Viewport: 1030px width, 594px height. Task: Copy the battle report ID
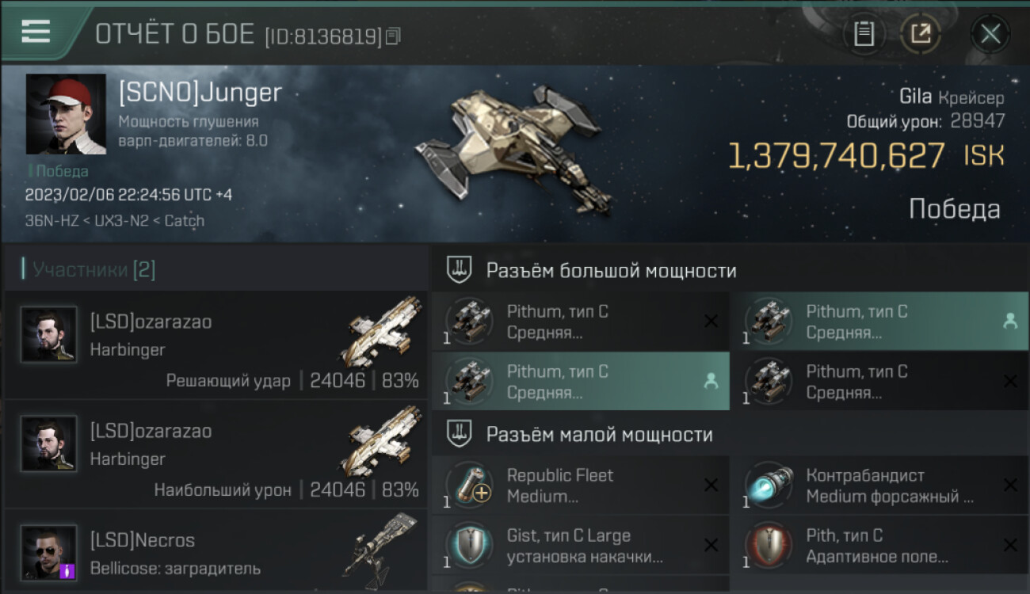click(393, 36)
